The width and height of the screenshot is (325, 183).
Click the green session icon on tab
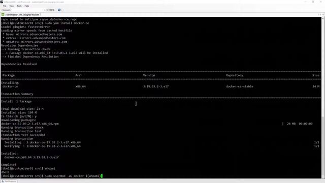click(x=3, y=15)
